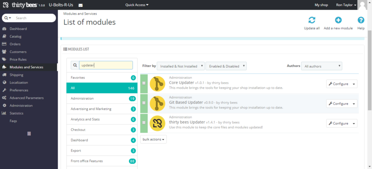372x169 pixels.
Task: Click the module search field containing updater
Action: [x=106, y=65]
